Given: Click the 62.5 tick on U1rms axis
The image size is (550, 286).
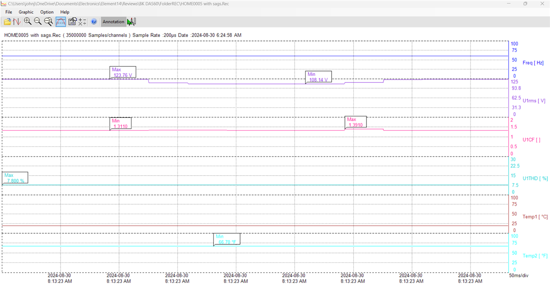Looking at the screenshot, I should (516, 98).
